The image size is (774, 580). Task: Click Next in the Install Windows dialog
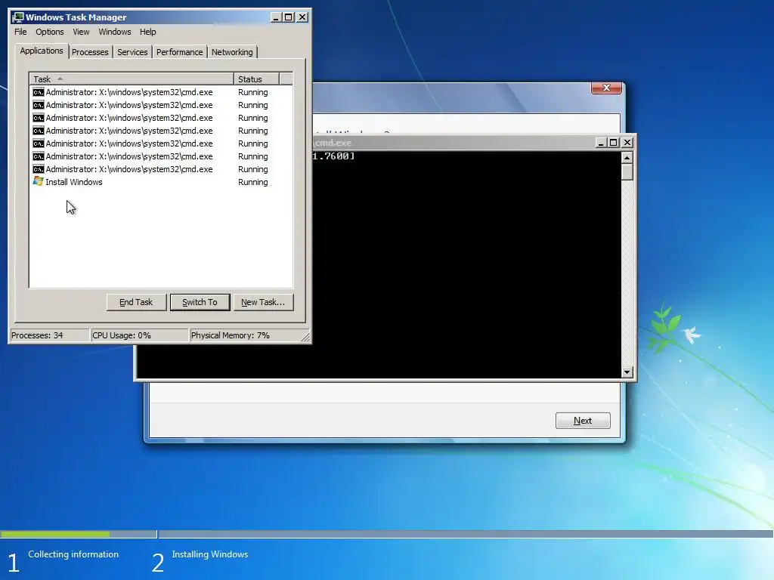583,421
